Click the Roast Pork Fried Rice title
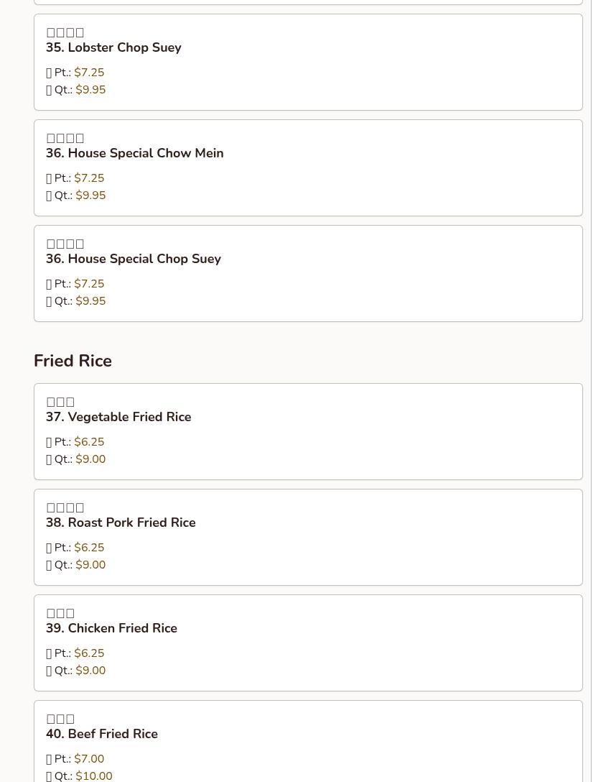Screen dimensions: 606x782 (x=121, y=523)
